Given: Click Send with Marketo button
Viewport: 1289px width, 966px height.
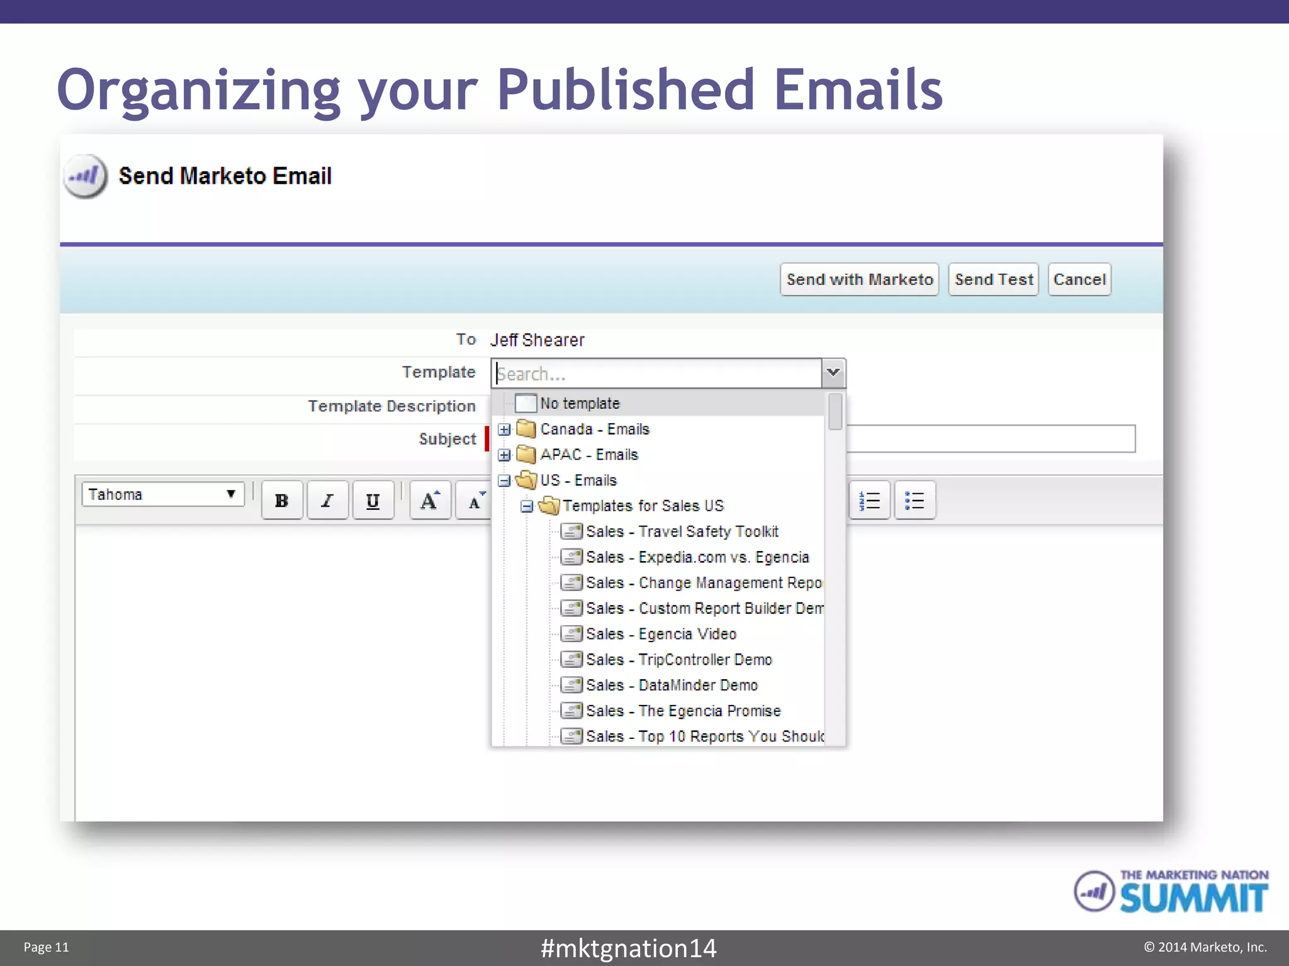Looking at the screenshot, I should coord(860,279).
